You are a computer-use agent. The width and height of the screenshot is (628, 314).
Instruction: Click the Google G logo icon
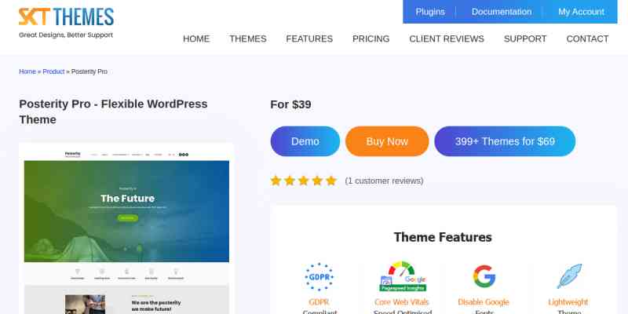coord(484,276)
